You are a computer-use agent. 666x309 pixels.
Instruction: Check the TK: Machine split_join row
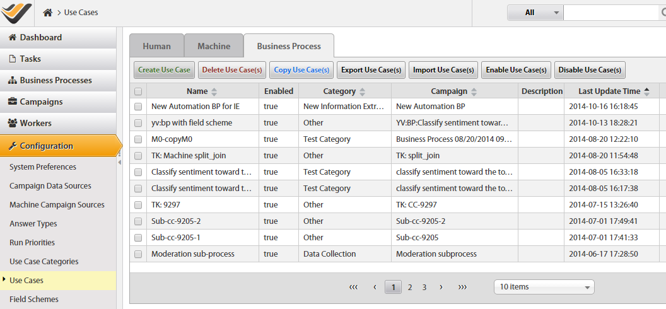tap(138, 156)
